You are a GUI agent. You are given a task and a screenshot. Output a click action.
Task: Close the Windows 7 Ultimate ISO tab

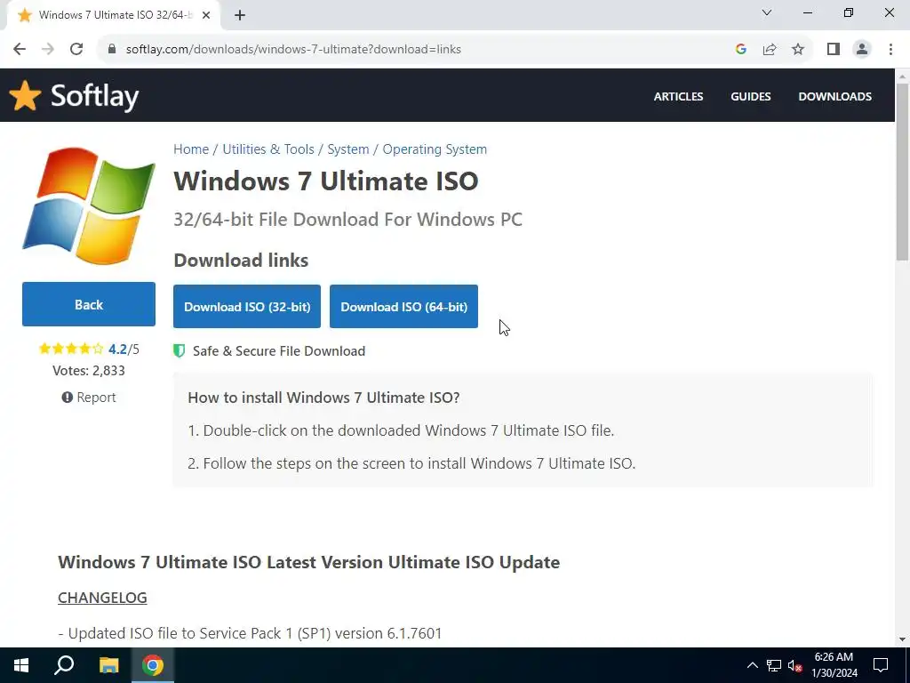(x=206, y=15)
